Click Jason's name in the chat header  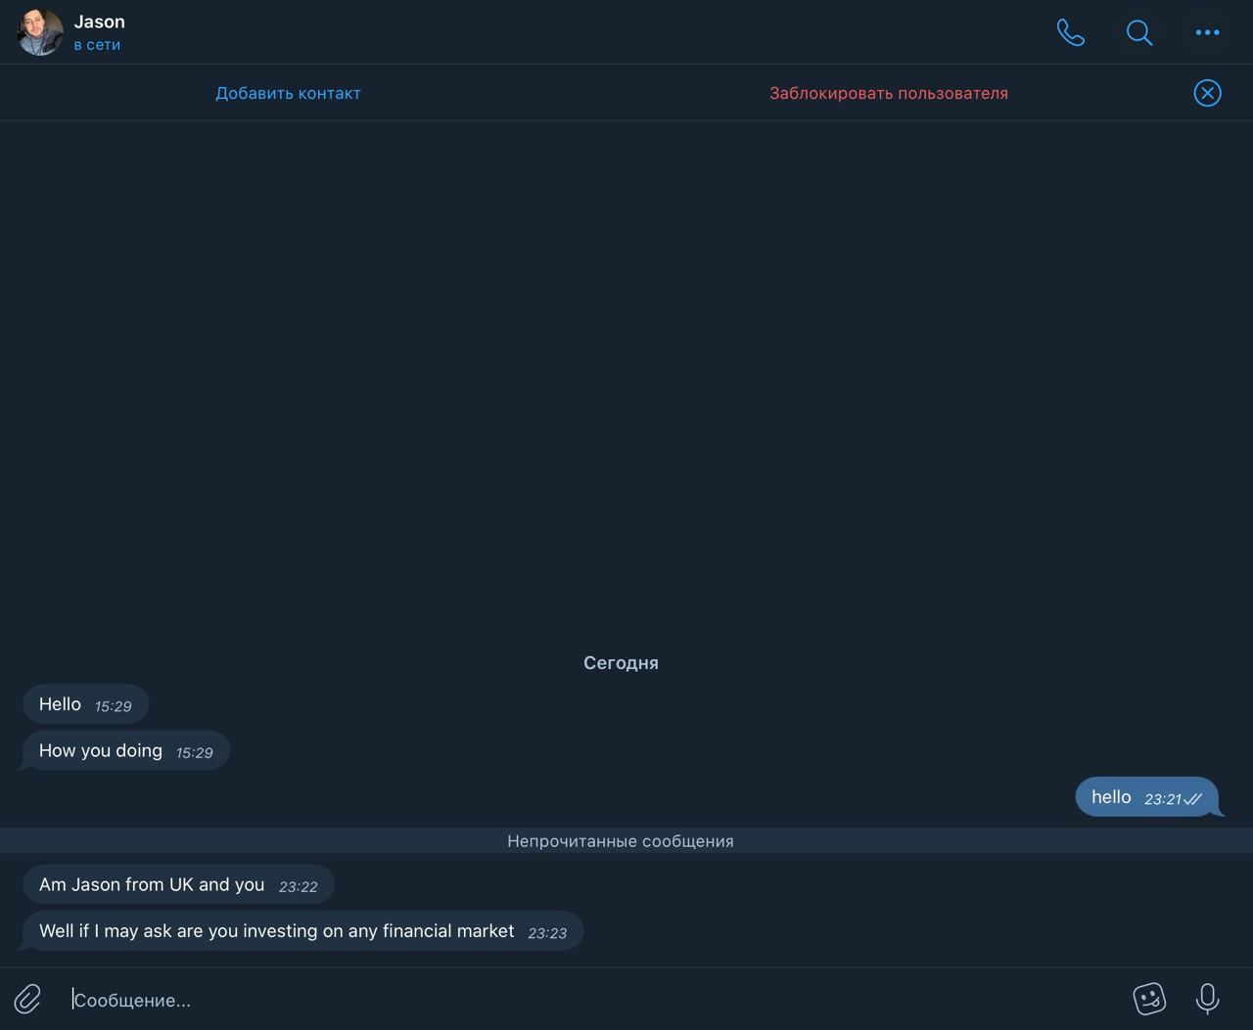[99, 22]
